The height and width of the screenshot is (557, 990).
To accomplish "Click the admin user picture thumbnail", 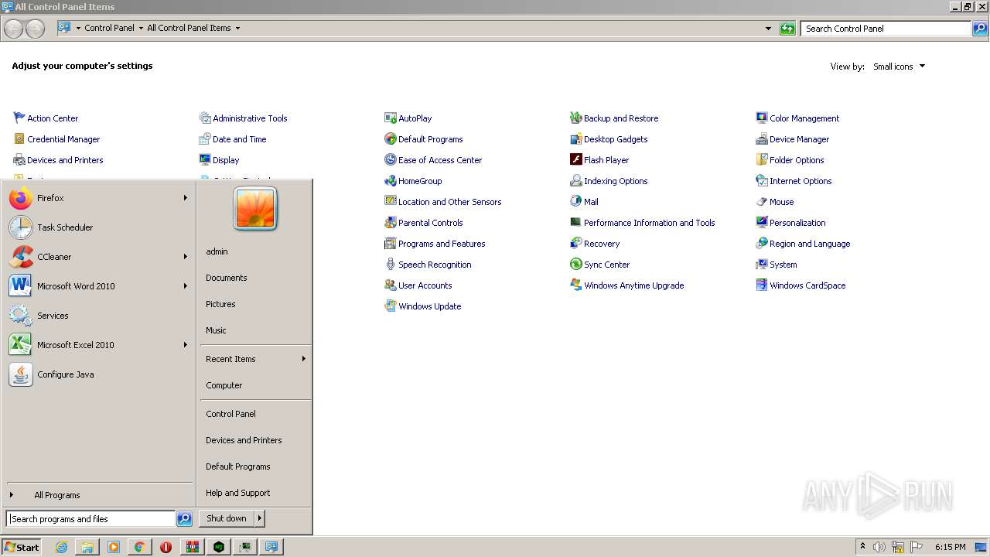I will click(x=255, y=209).
